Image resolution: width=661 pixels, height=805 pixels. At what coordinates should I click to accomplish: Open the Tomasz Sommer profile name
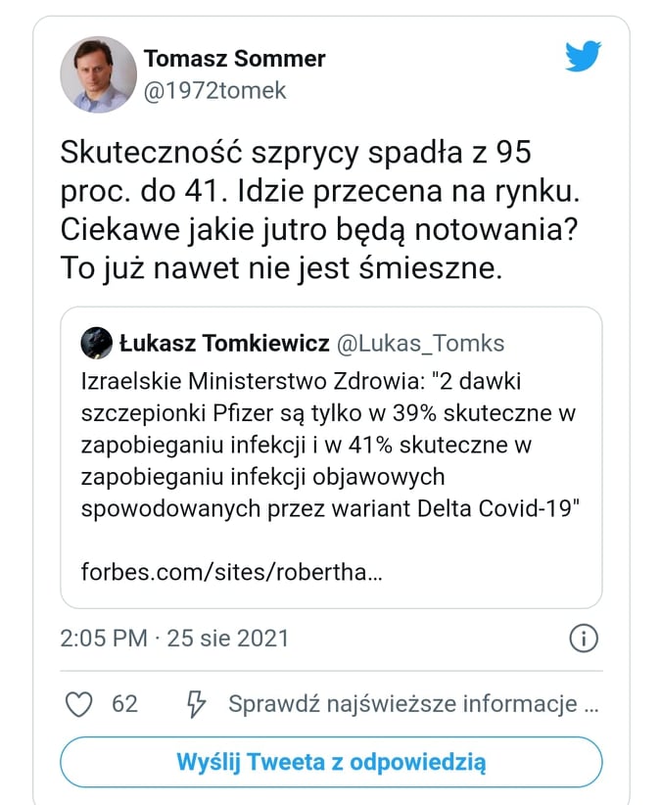234,59
